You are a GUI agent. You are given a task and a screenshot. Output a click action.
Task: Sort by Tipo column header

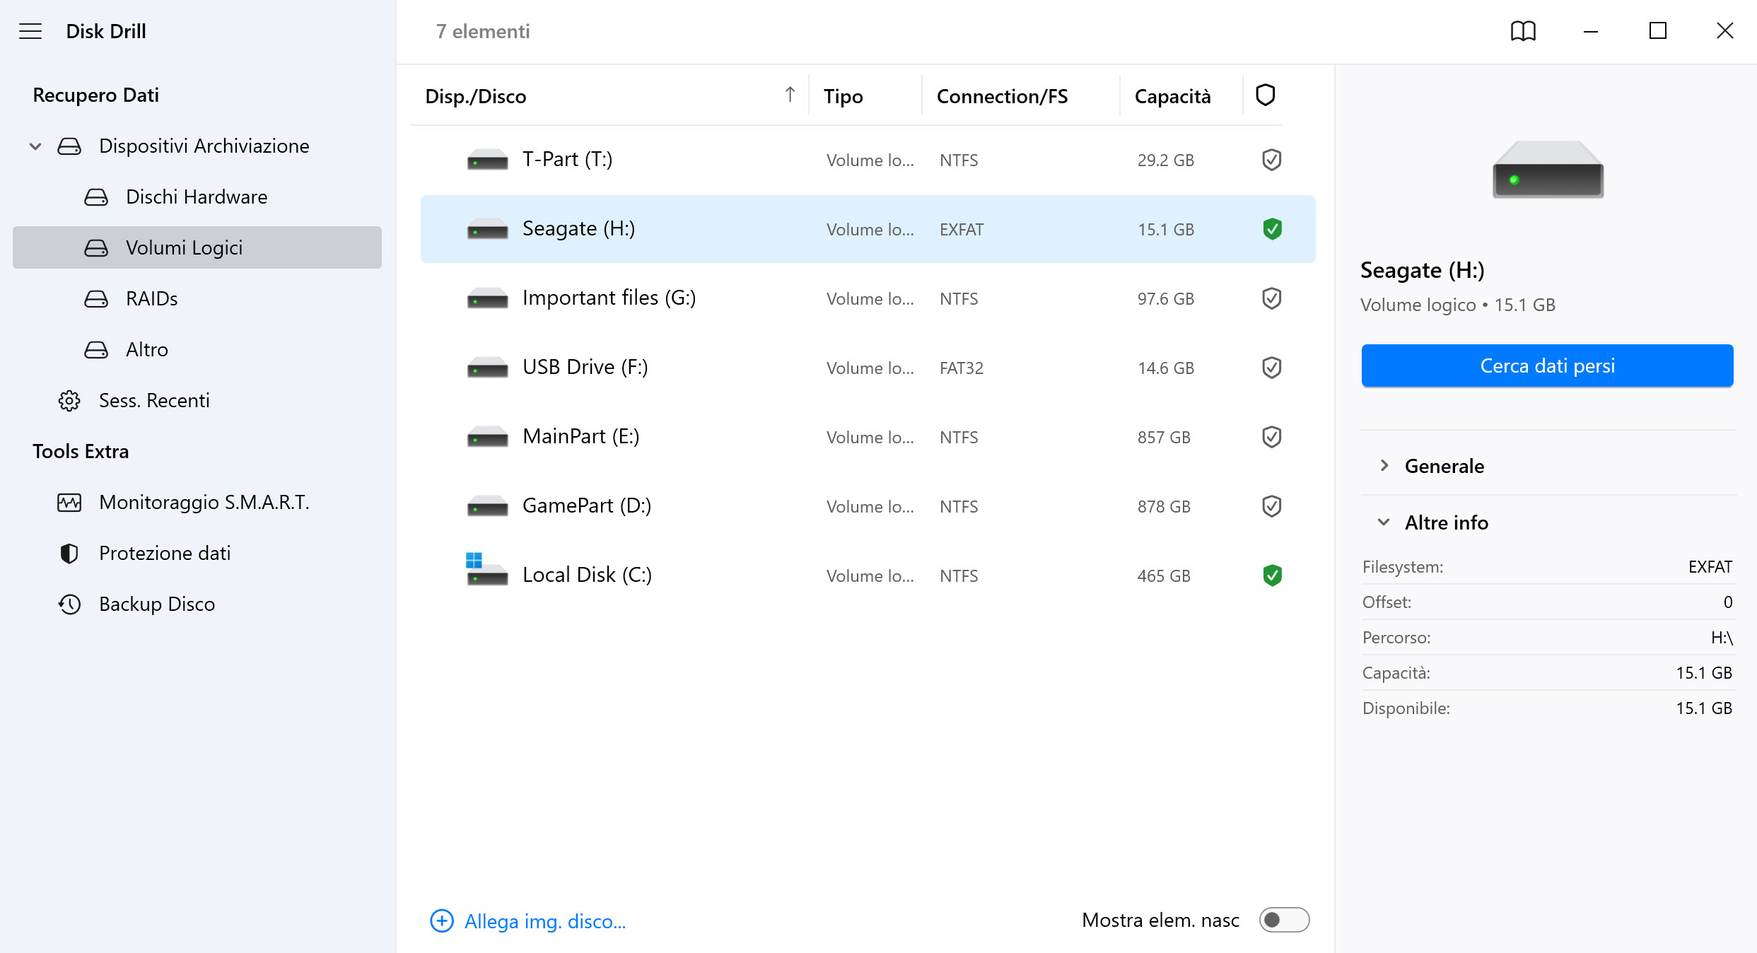tap(844, 96)
